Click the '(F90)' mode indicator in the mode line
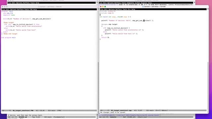212x119 pixels. click(59, 110)
